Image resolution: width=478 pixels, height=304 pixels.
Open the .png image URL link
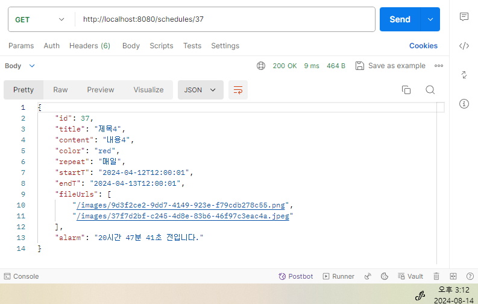181,205
